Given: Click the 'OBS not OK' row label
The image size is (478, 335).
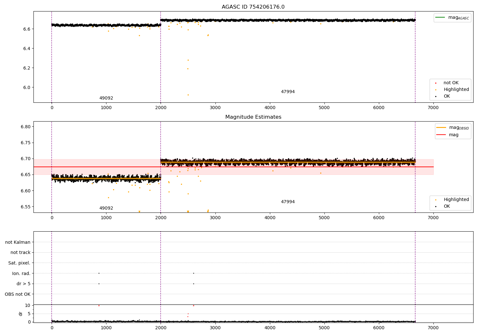Looking at the screenshot, I should 18,294.
